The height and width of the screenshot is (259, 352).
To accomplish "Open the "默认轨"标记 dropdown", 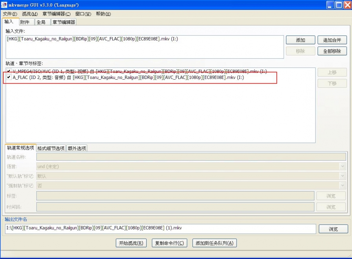I will click(342, 176).
